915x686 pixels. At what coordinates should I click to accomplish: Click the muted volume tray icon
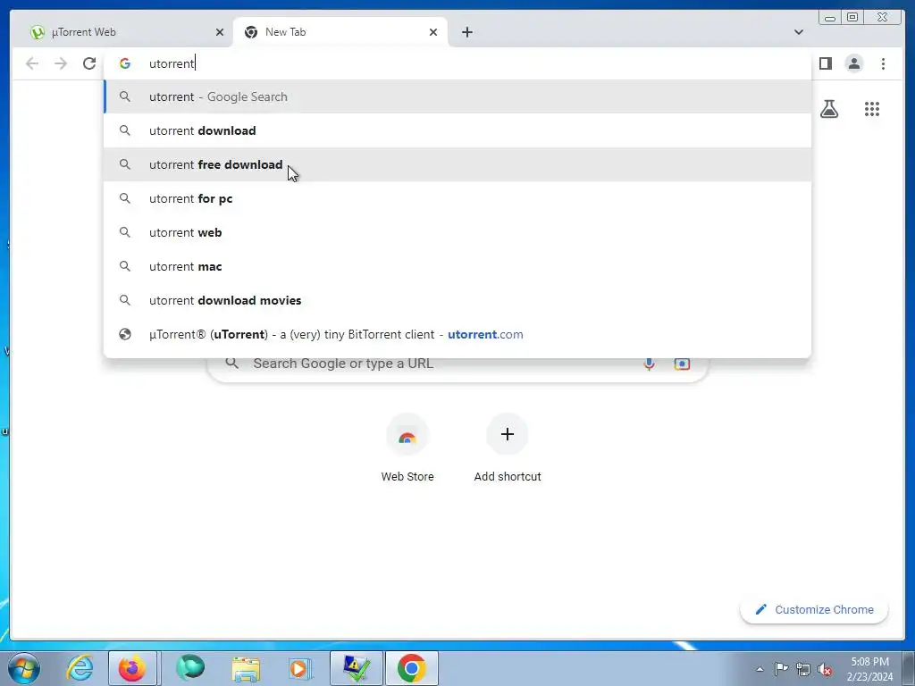pyautogui.click(x=825, y=669)
